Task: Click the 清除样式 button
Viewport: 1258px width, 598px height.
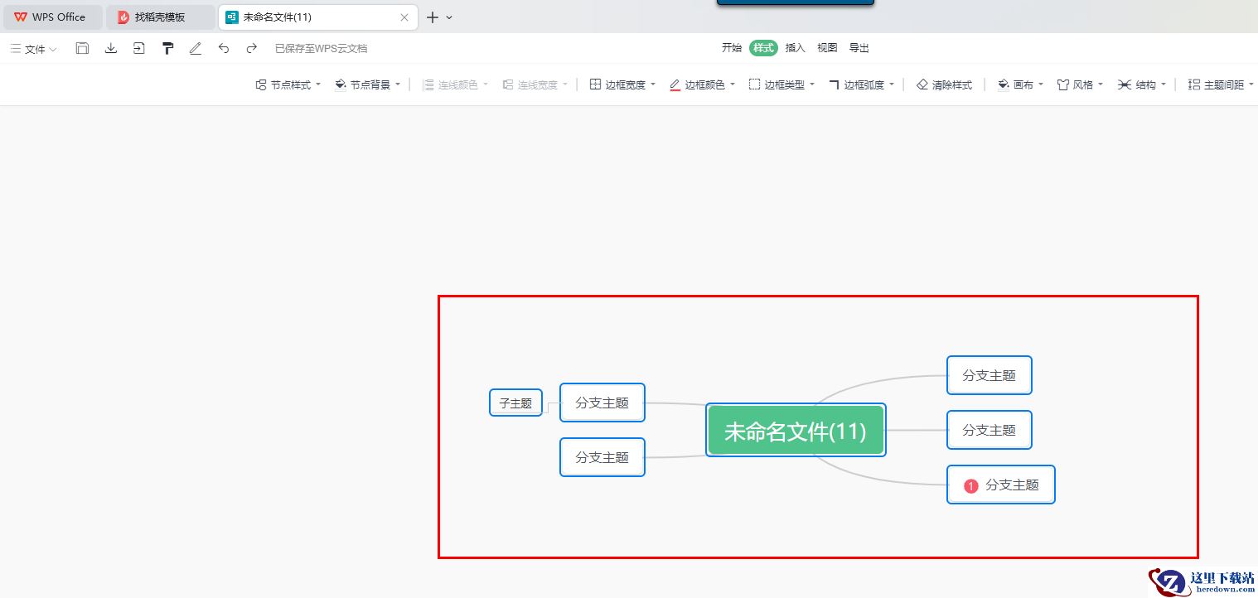Action: coord(945,84)
